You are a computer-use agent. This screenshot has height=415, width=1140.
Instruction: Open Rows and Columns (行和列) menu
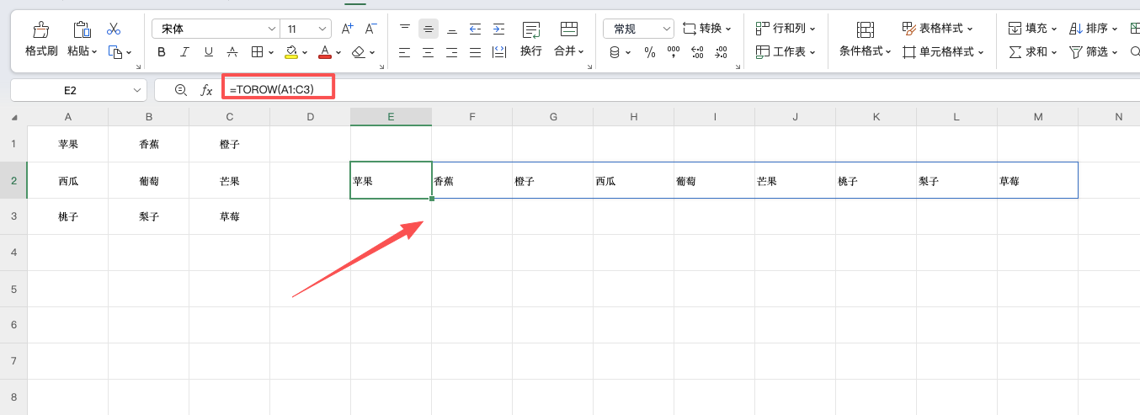(786, 29)
